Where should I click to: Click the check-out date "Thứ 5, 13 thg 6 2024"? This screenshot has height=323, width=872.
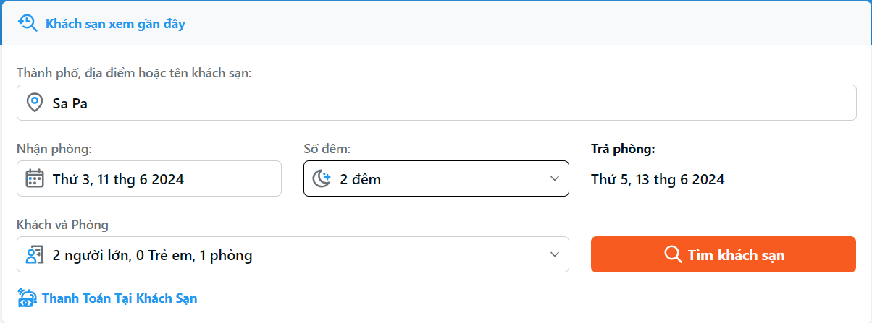658,179
